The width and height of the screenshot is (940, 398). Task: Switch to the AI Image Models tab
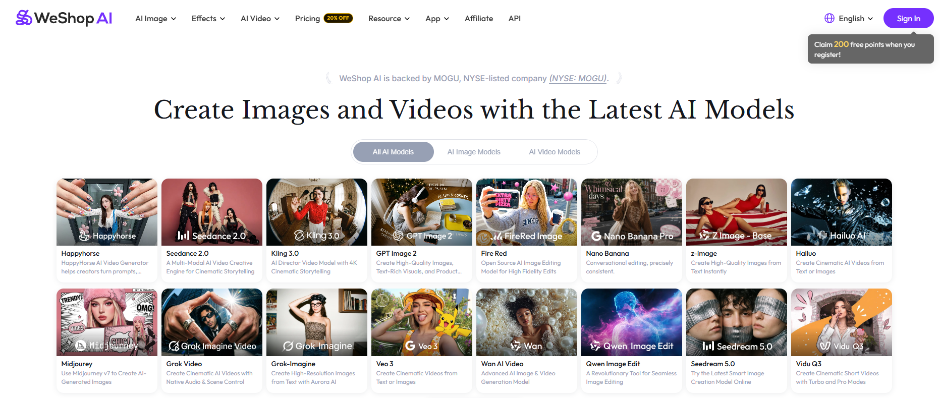click(474, 152)
